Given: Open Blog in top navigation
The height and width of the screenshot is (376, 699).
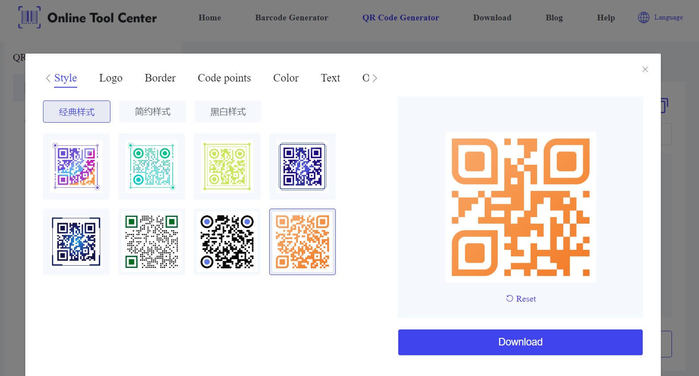Looking at the screenshot, I should point(554,18).
